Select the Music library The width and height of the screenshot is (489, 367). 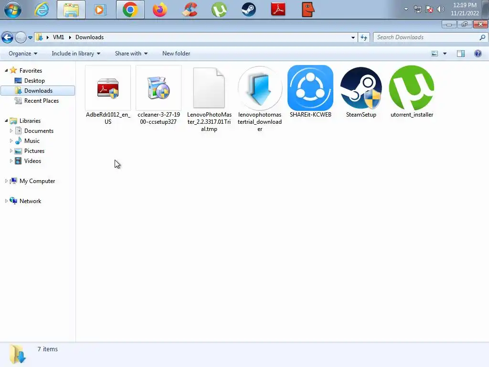click(x=32, y=141)
